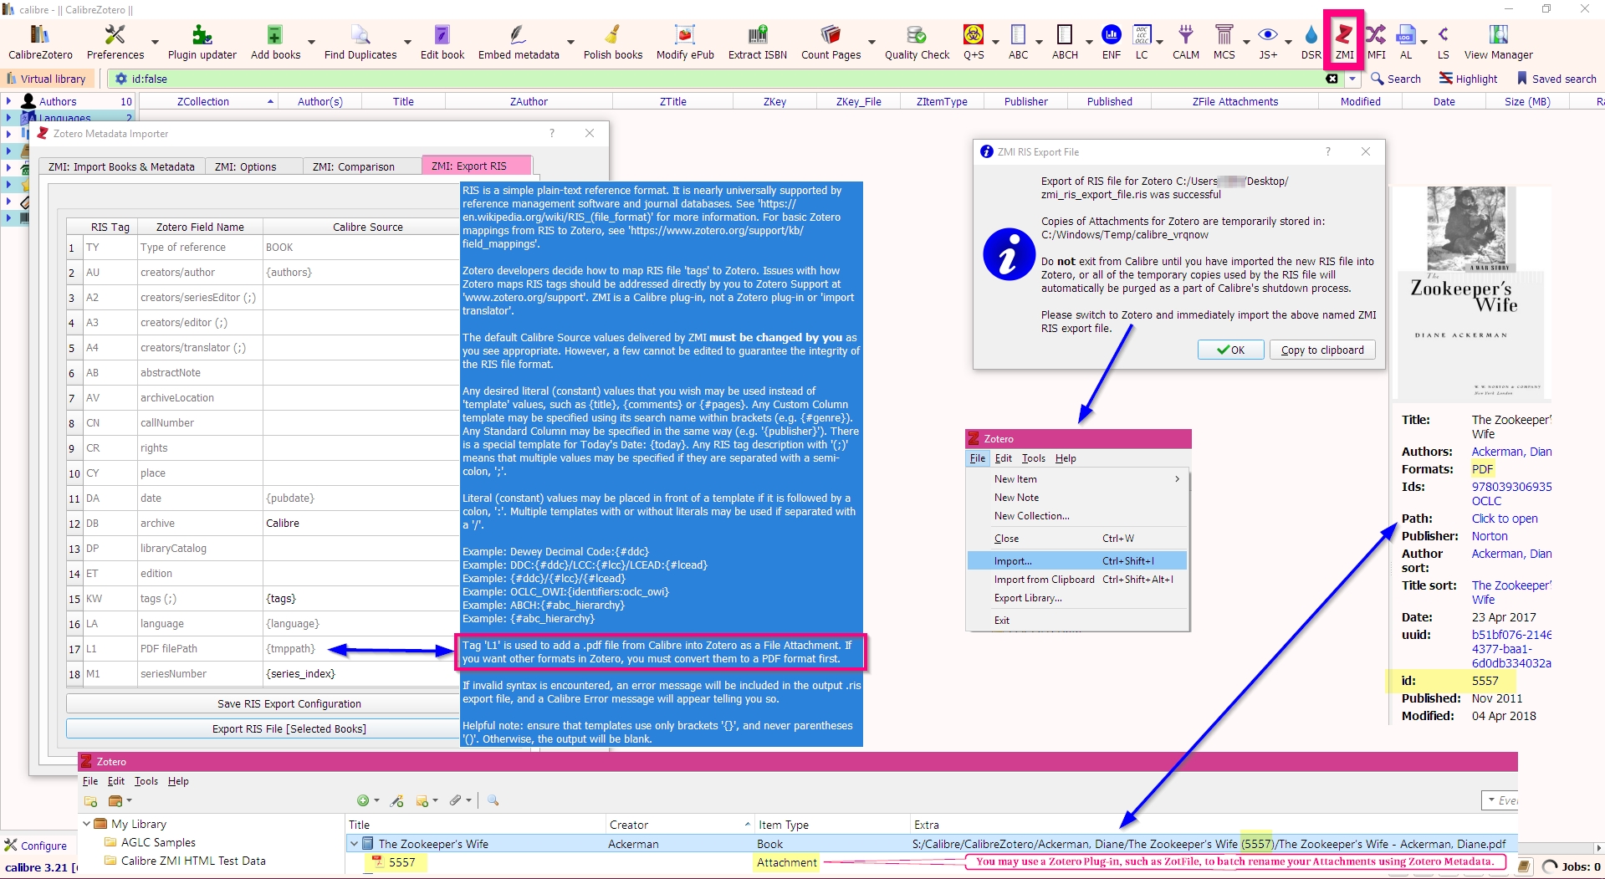Image resolution: width=1605 pixels, height=879 pixels.
Task: Open the Norton publisher link
Action: pyautogui.click(x=1490, y=536)
